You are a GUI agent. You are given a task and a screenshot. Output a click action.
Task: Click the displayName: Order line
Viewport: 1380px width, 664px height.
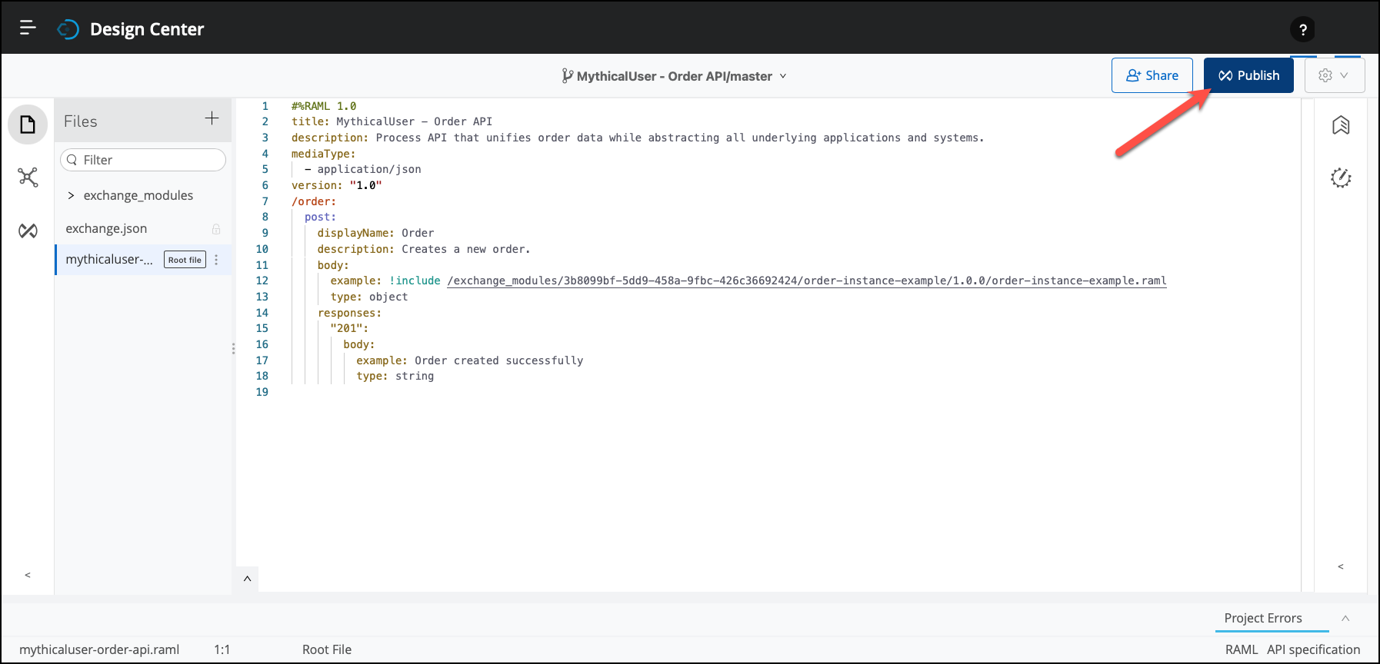coord(375,233)
